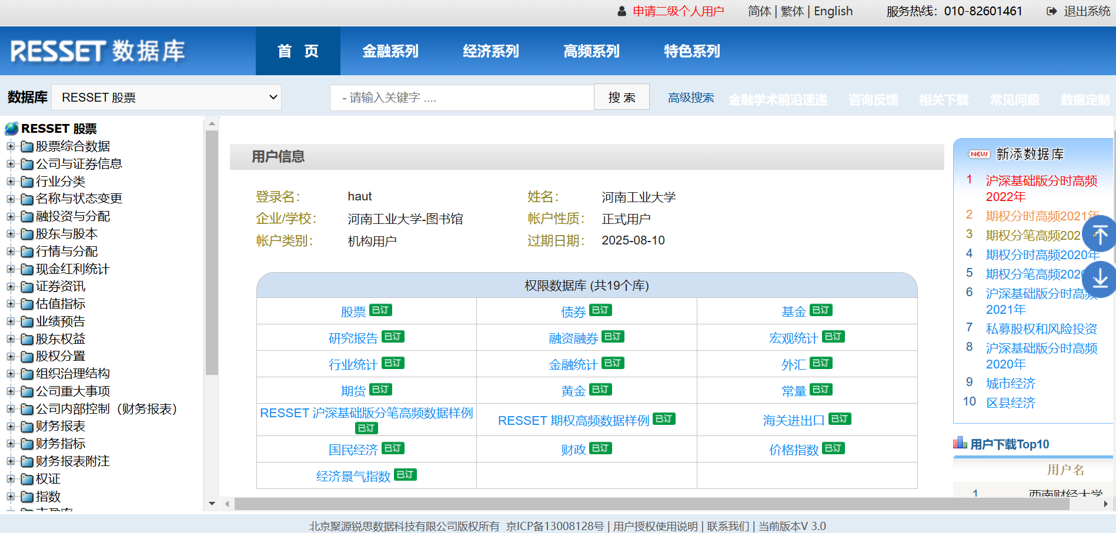
Task: Click the scroll-to-top arrow floating button
Action: tap(1100, 234)
